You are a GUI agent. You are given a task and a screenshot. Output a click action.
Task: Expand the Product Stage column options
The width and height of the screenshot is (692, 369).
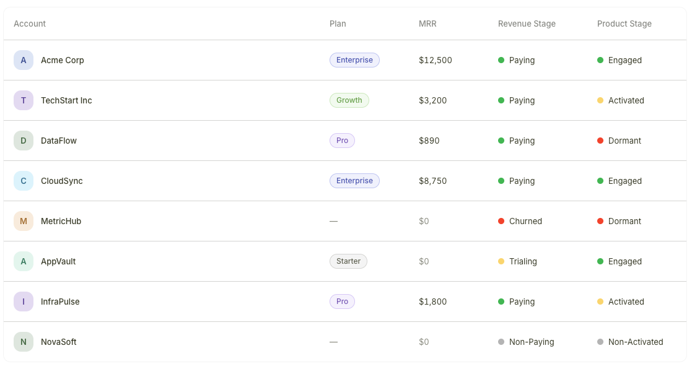624,24
